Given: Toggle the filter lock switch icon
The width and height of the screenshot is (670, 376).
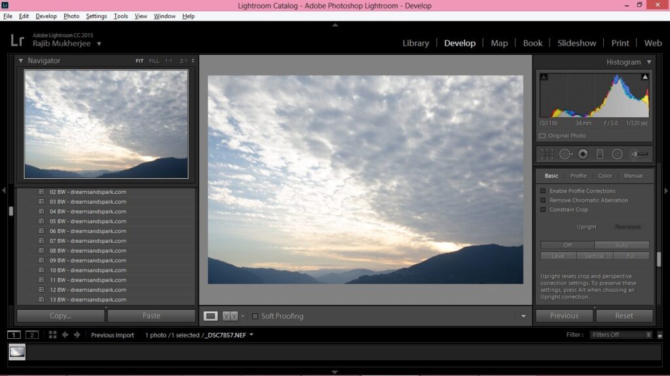Looking at the screenshot, I should (x=660, y=335).
